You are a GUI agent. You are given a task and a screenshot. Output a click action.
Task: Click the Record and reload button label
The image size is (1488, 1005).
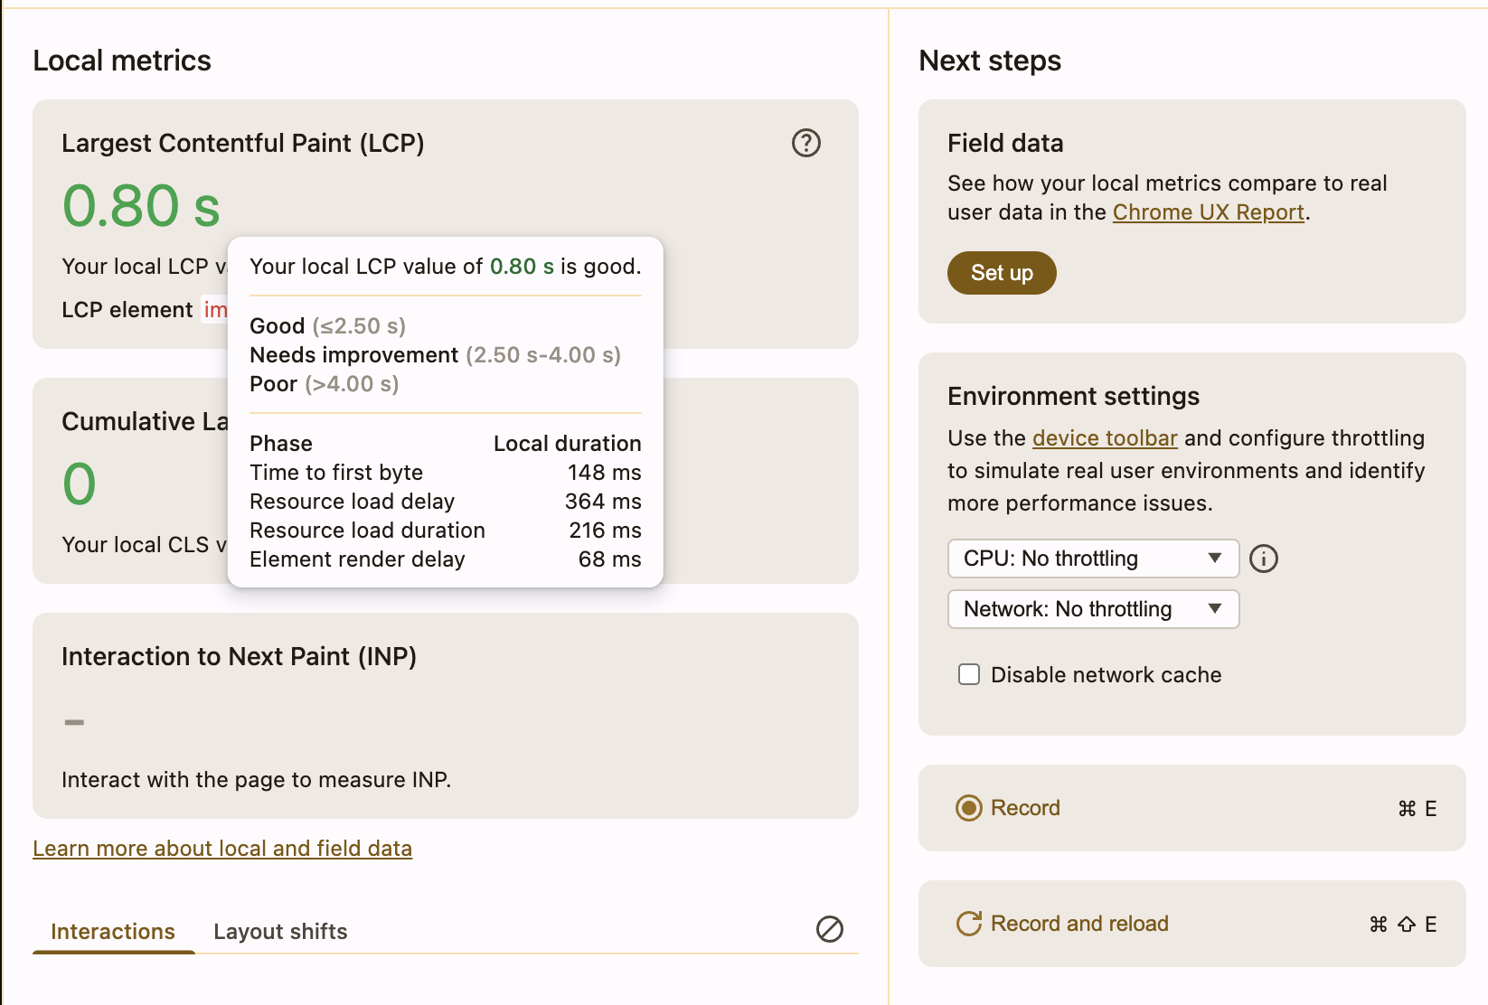click(x=1079, y=924)
